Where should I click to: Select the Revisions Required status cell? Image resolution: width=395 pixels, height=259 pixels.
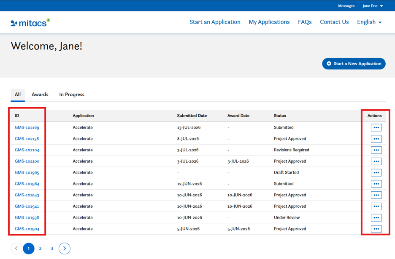(x=292, y=150)
